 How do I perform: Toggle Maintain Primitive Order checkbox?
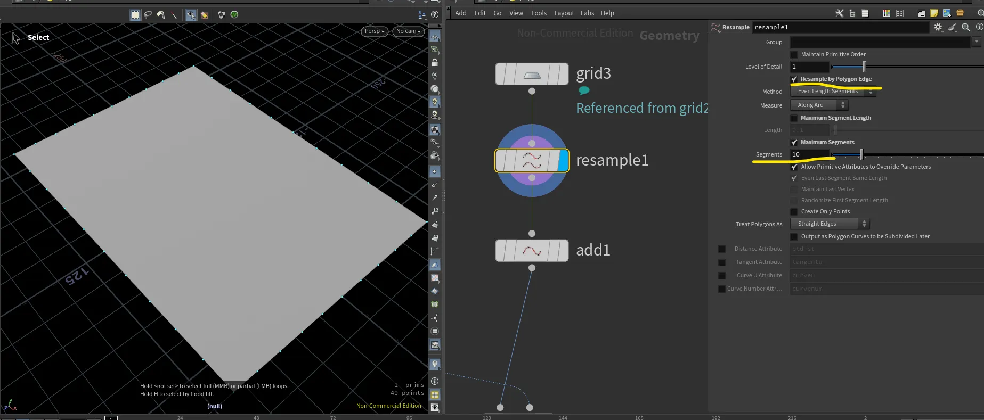point(794,55)
